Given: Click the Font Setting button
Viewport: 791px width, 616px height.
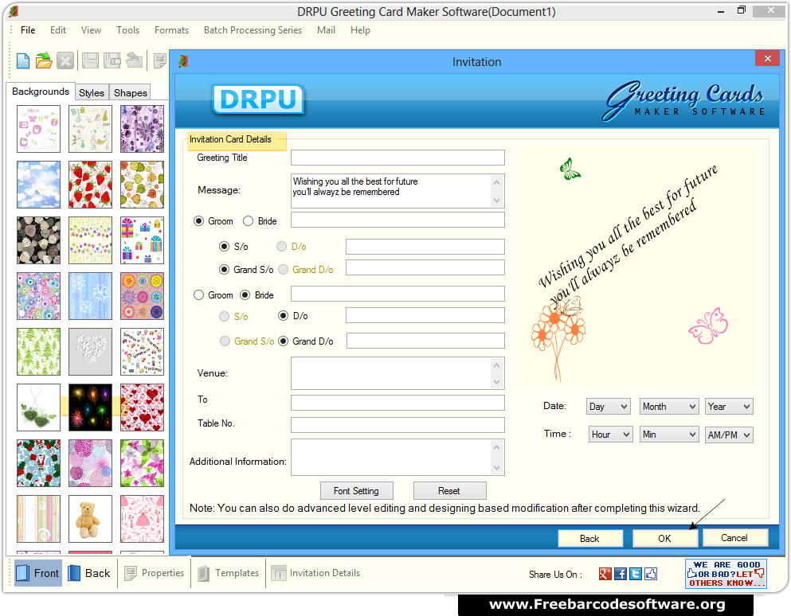Looking at the screenshot, I should 356,490.
